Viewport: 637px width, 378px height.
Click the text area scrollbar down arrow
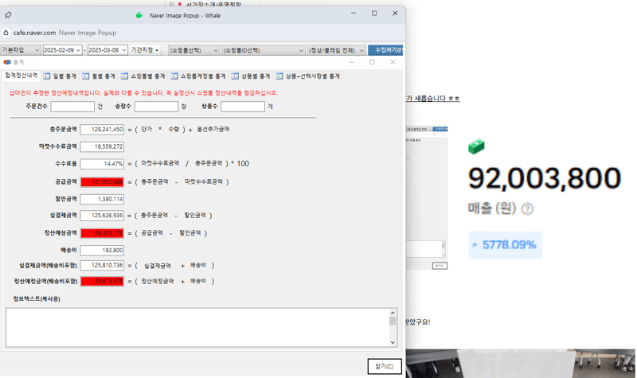tap(393, 342)
